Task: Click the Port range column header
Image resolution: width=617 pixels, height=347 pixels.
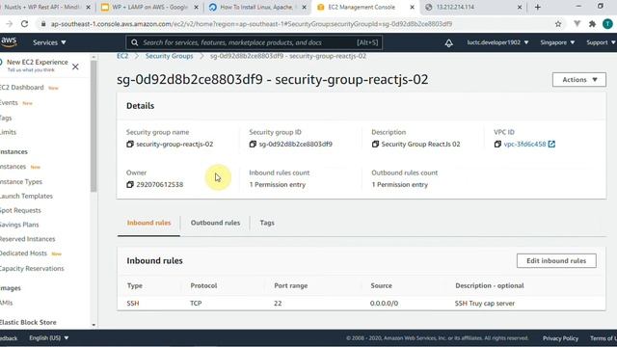Action: click(x=291, y=285)
